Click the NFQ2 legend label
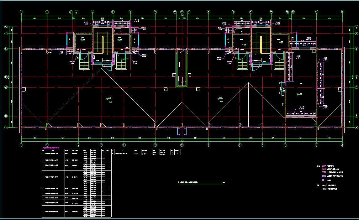The height and width of the screenshot is (220, 359). pos(324,189)
